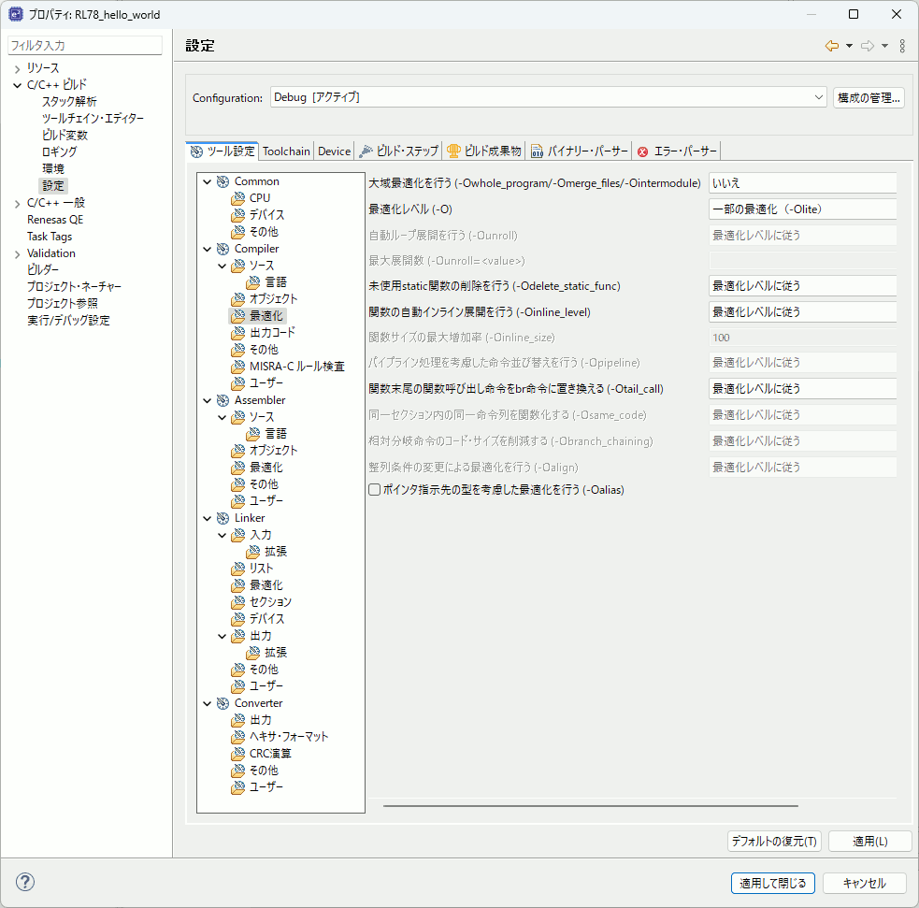Click the デフォルトの復元 button
Screen dimensions: 919x908
[x=774, y=842]
